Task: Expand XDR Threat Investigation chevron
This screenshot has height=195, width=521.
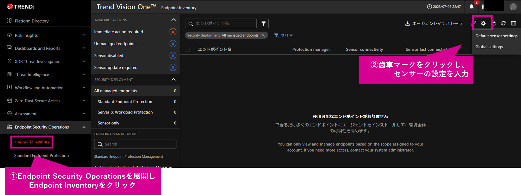Action: point(84,61)
